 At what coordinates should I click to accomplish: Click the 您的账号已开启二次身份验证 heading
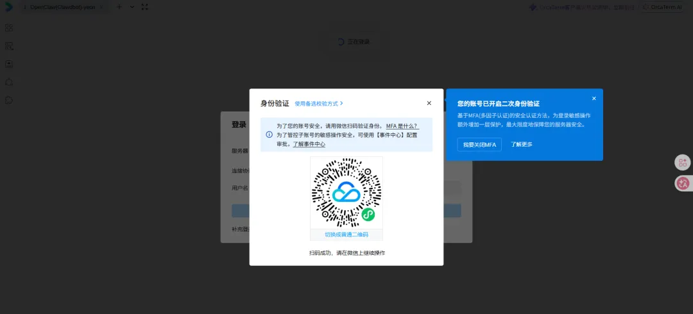499,104
